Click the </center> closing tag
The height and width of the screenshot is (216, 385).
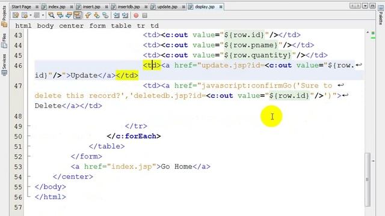coord(73,177)
